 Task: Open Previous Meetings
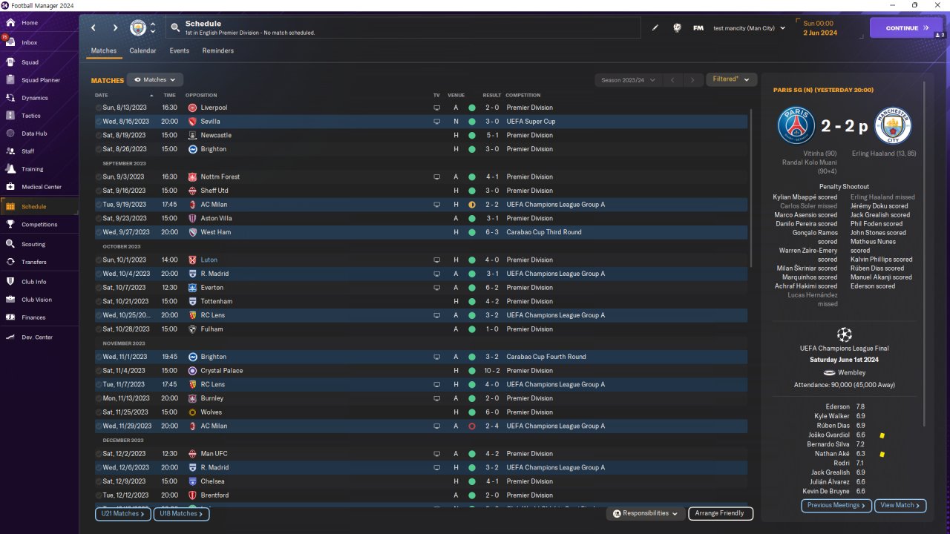pyautogui.click(x=836, y=505)
